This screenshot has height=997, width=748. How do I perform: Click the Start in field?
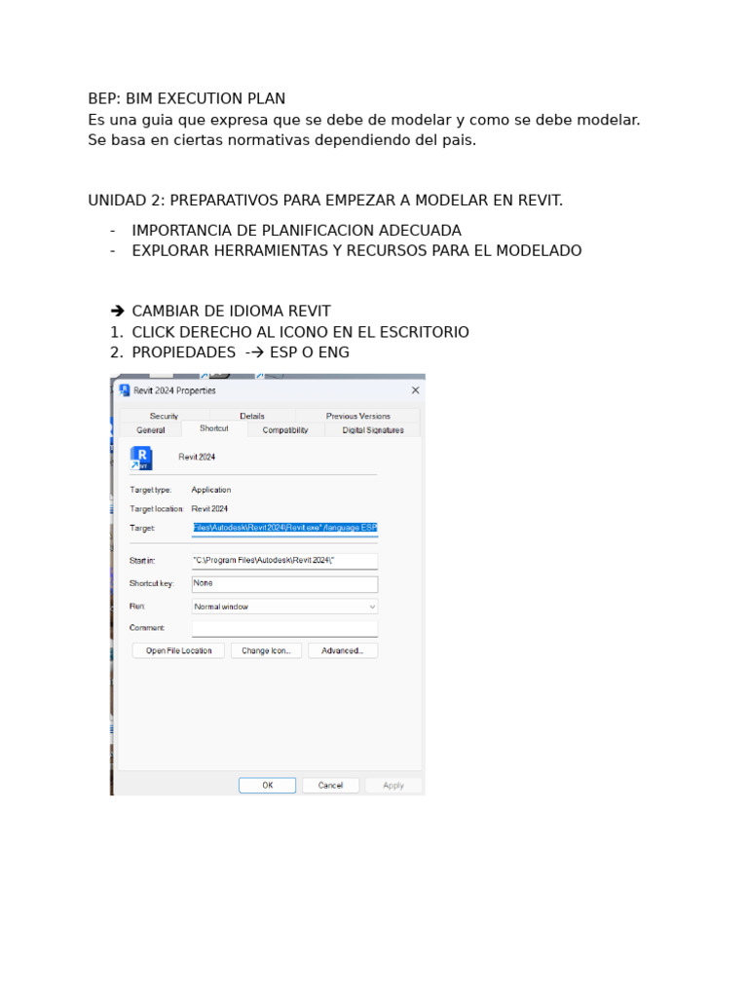pyautogui.click(x=285, y=560)
